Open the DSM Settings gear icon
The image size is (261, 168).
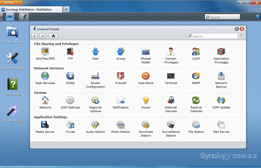pyautogui.click(x=70, y=100)
